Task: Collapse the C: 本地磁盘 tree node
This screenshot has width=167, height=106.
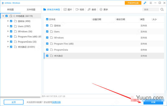Action: coord(3,16)
